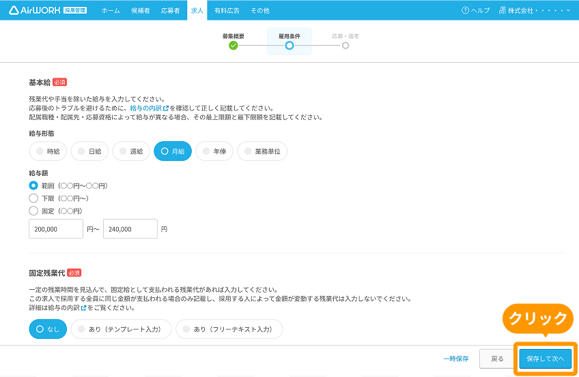Click the 固定残業代 section heading
The image size is (579, 377).
(47, 273)
